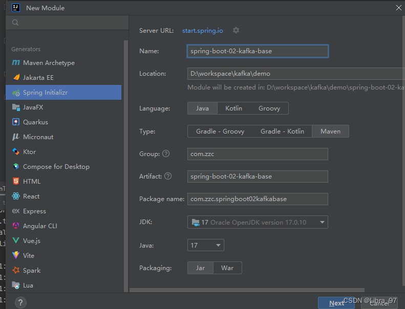Close the New Module dialog
The width and height of the screenshot is (405, 309).
click(398, 8)
